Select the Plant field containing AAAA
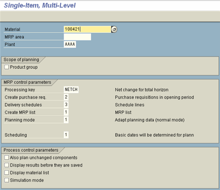This screenshot has height=190, width=220. [70, 44]
